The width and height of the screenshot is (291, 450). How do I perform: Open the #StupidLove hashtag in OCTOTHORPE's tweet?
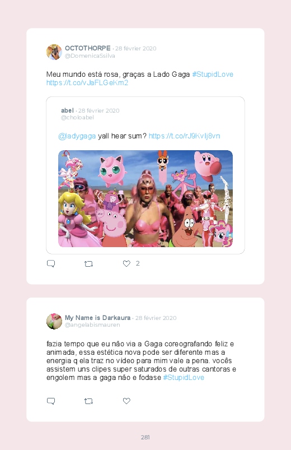point(213,75)
